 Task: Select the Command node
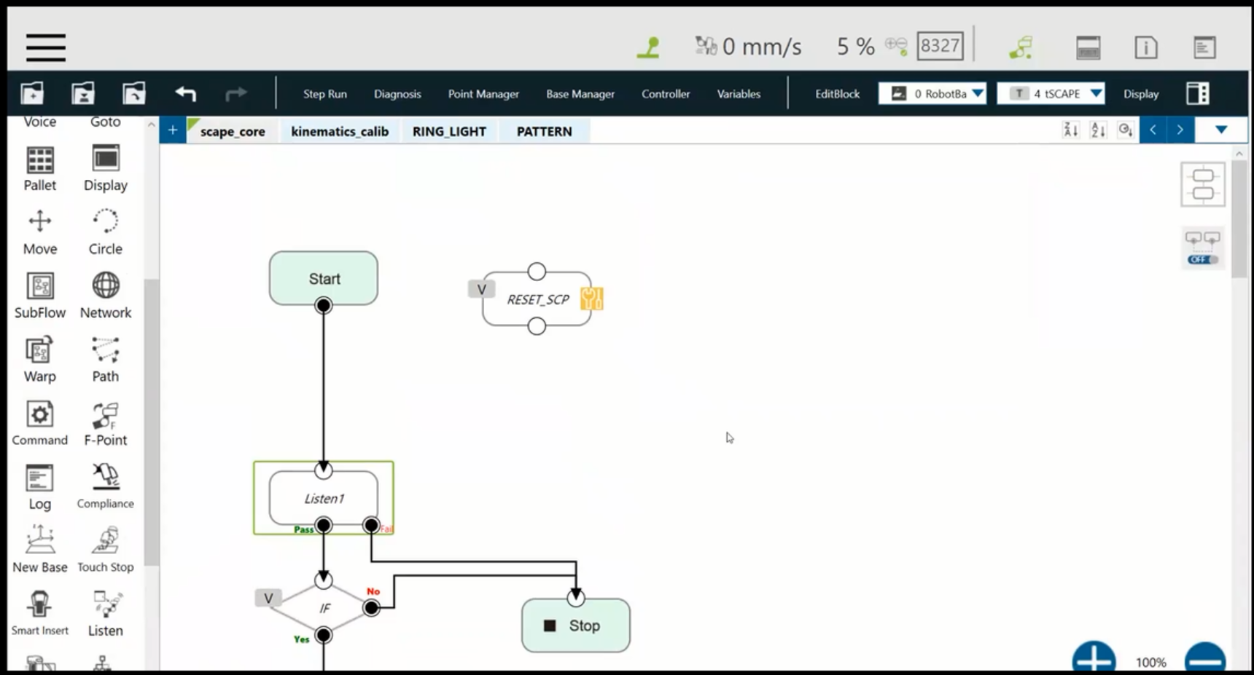click(40, 424)
